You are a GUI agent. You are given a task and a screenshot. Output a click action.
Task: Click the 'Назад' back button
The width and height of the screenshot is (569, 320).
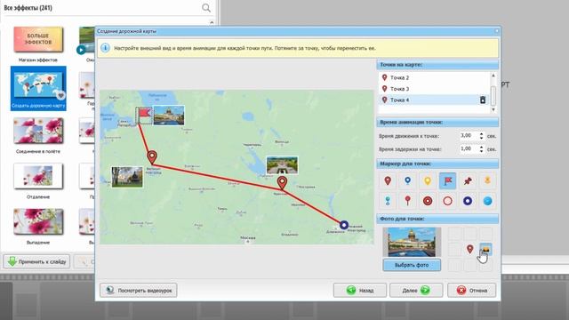click(360, 291)
